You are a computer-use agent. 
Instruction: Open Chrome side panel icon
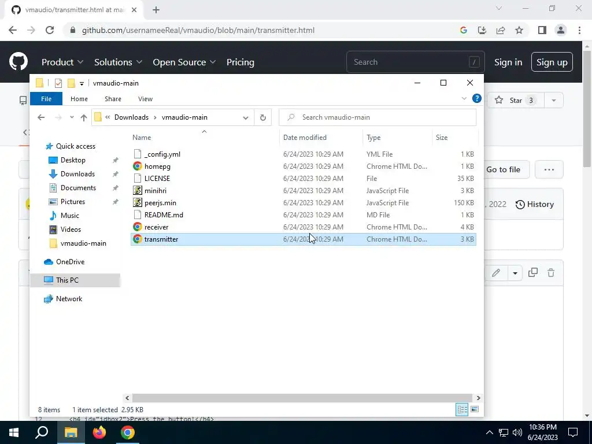click(x=542, y=30)
